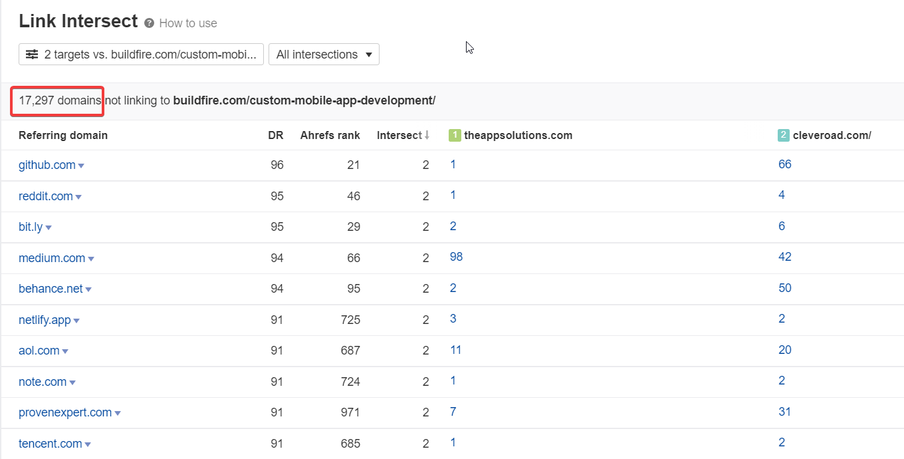Viewport: 904px width, 459px height.
Task: Open the tencent.com referring domain link
Action: (x=51, y=444)
